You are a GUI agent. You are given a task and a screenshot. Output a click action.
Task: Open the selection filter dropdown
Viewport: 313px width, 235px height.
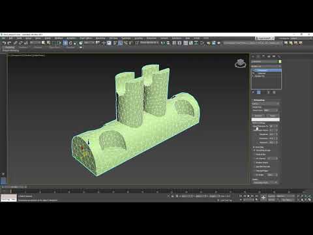tap(35, 43)
